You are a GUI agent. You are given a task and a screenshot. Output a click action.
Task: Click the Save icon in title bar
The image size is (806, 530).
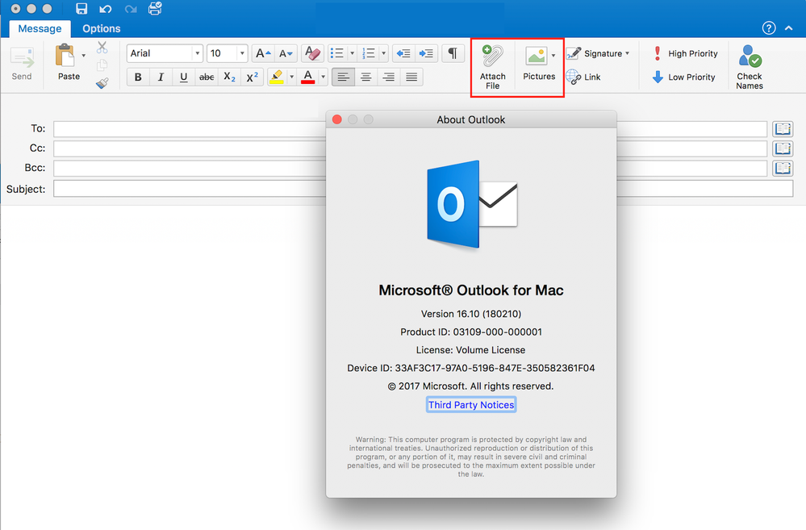tap(81, 8)
